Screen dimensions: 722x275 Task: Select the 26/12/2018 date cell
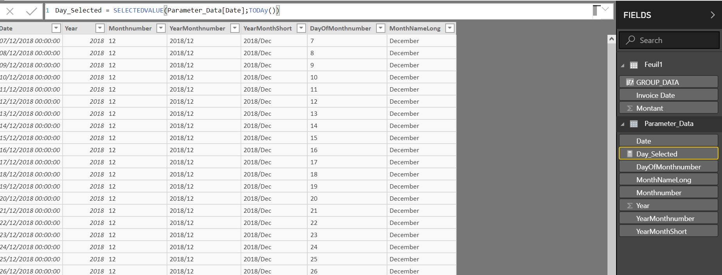pos(31,271)
